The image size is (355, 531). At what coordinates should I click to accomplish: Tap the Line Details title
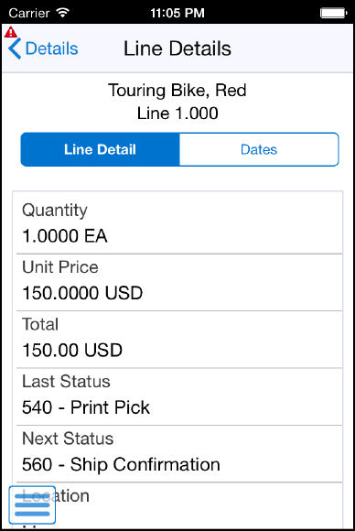(177, 49)
